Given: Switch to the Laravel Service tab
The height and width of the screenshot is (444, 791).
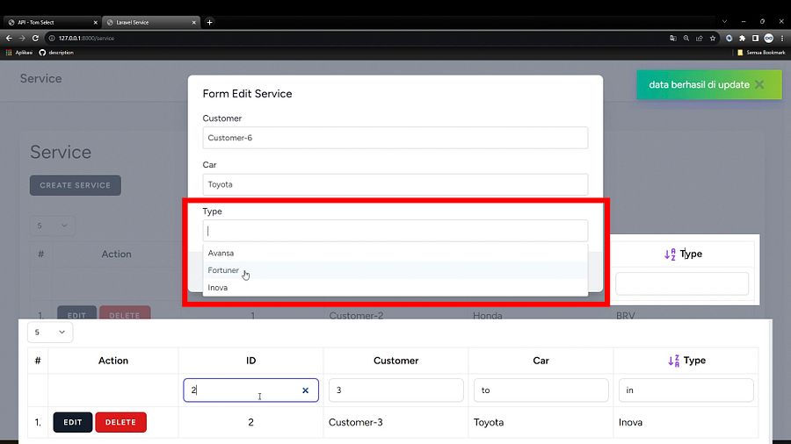Looking at the screenshot, I should point(150,22).
